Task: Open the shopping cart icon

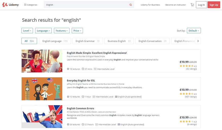Action: coord(192,5)
